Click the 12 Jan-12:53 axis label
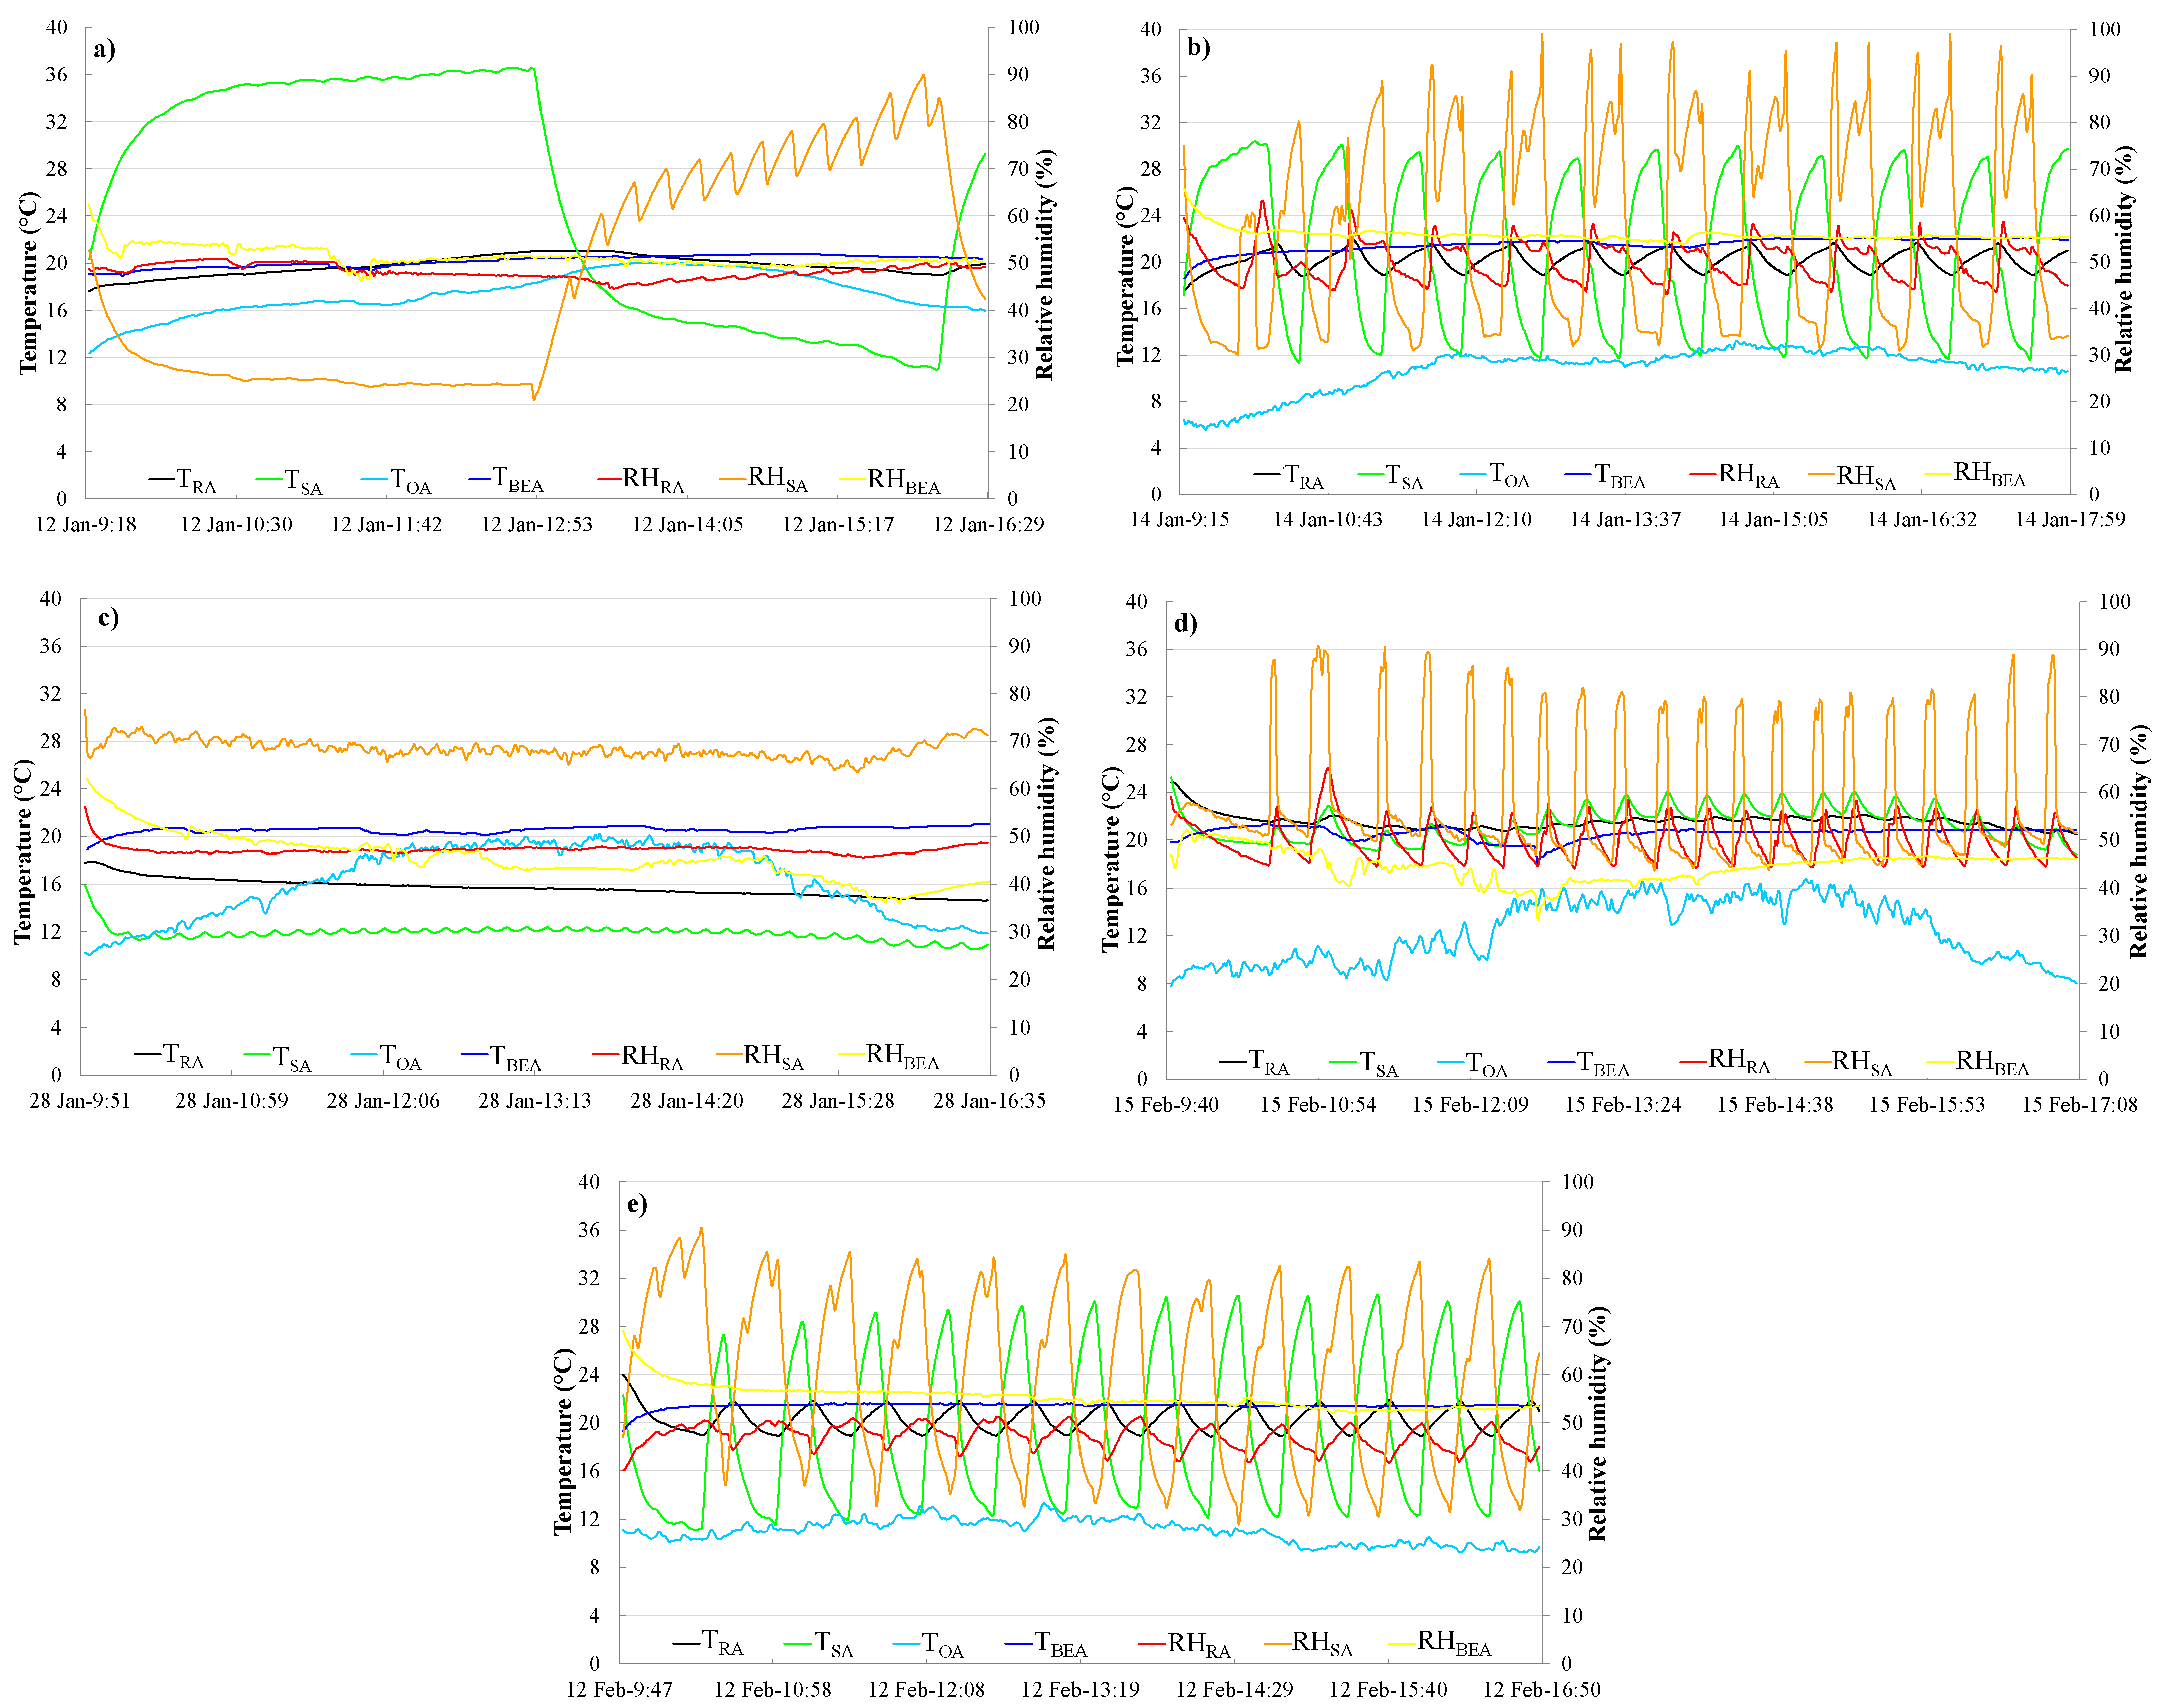This screenshot has height=1708, width=2159. click(x=537, y=525)
